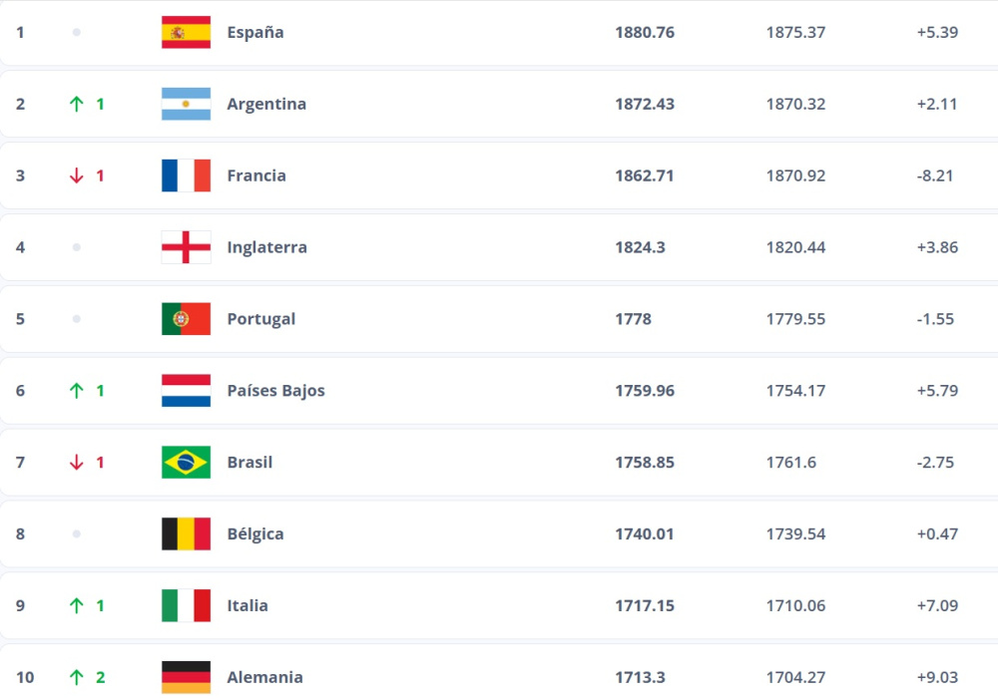Click the Bélgica flag icon
The height and width of the screenshot is (699, 998).
(x=186, y=534)
